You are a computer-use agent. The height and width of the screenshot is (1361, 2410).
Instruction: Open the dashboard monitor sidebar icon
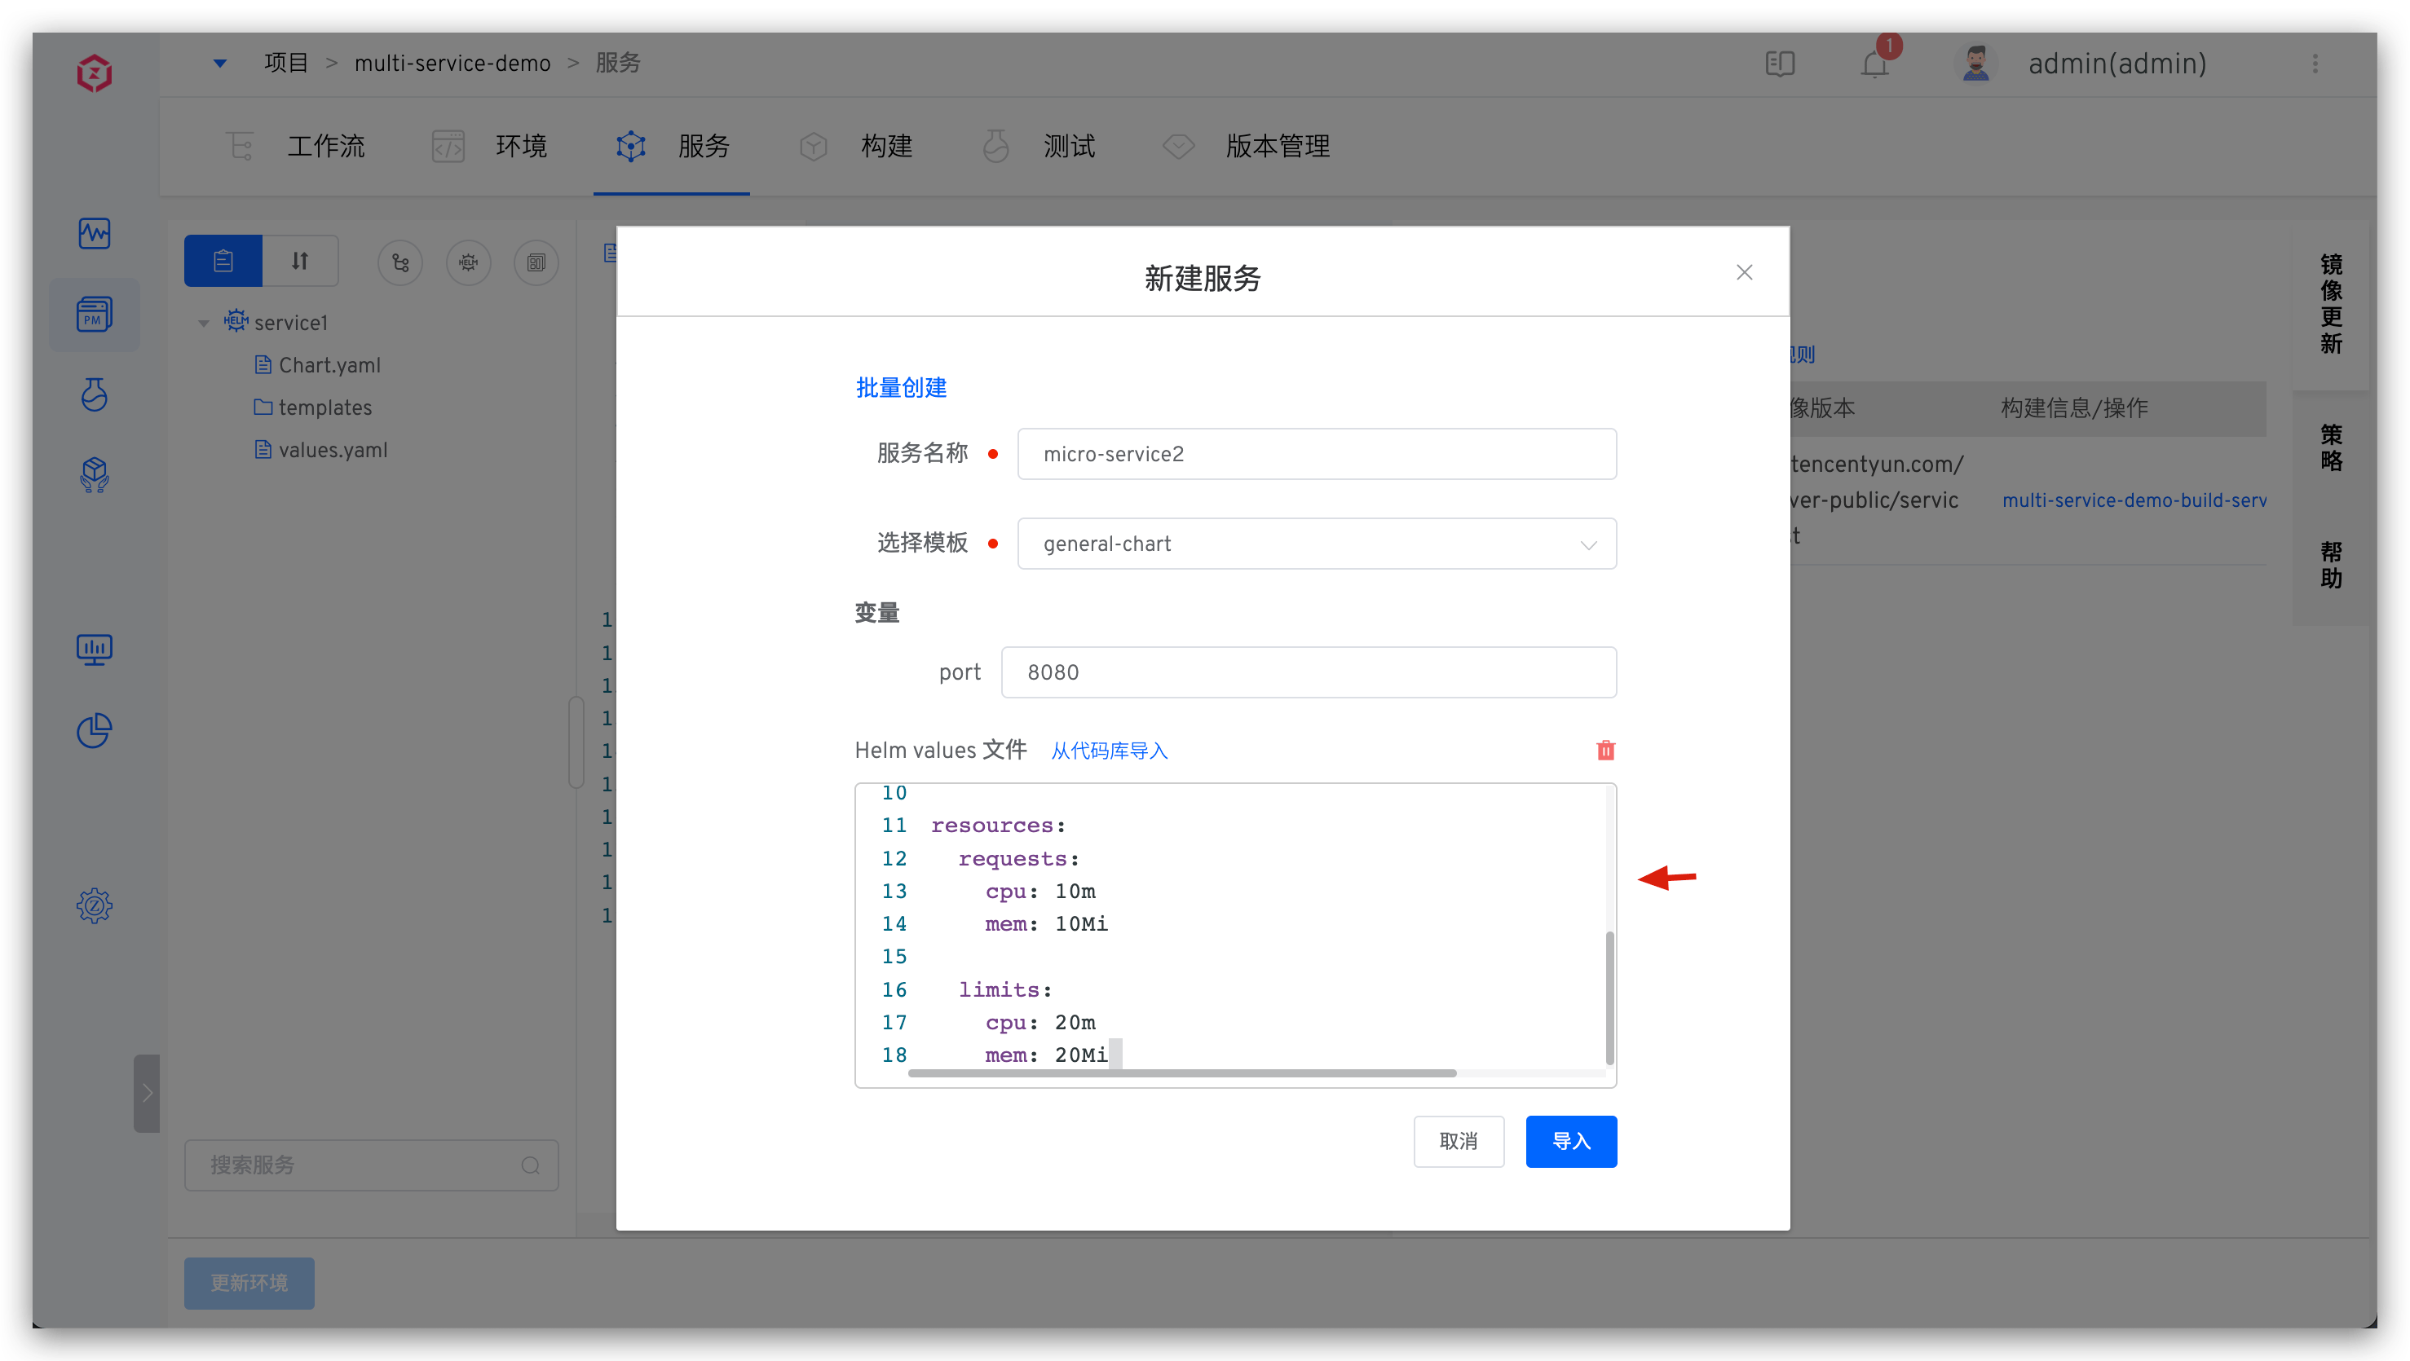coord(95,650)
